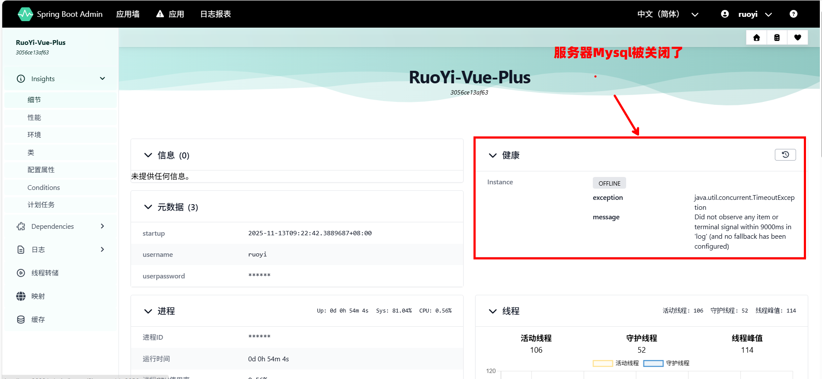
Task: Select the 环境 sidebar link
Action: point(34,135)
